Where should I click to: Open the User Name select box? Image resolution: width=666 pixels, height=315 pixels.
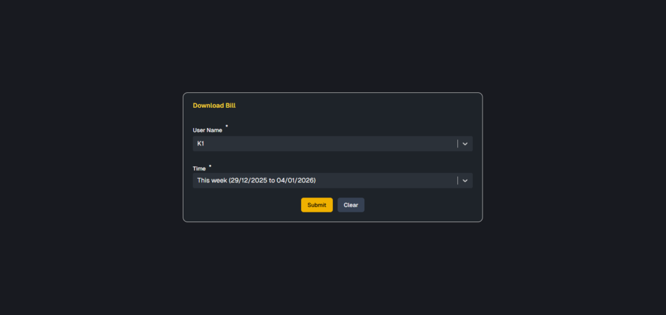tap(325, 144)
